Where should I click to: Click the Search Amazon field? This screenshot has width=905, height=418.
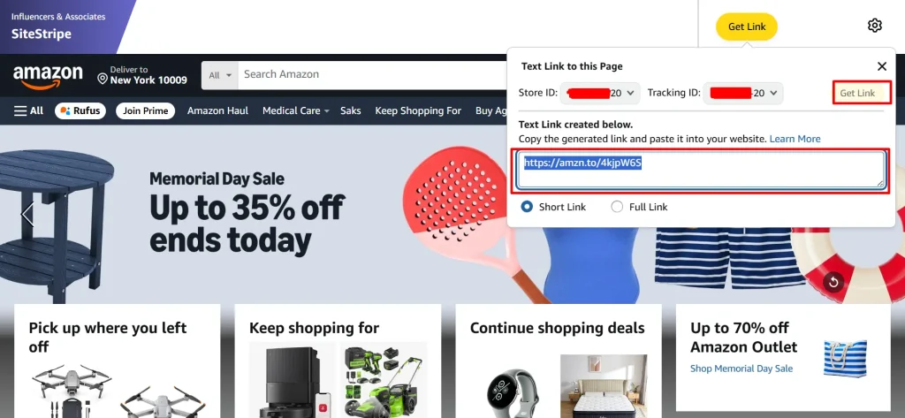[x=372, y=75]
